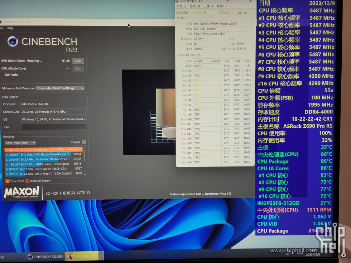Click the 核心 #19 temperature row in Core Temp
351x263 pixels.
pos(216,162)
